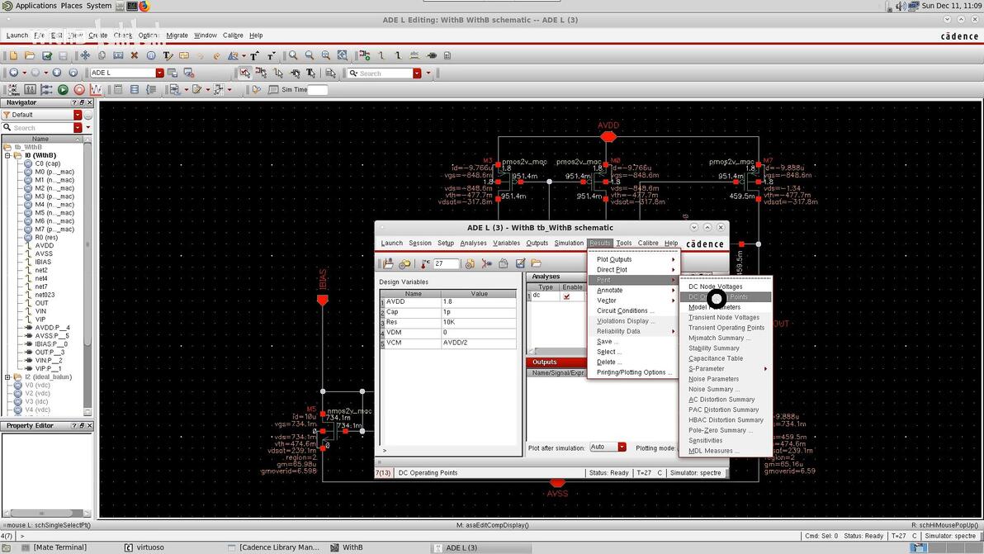
Task: Open Firefox from the top panel
Action: tap(144, 6)
